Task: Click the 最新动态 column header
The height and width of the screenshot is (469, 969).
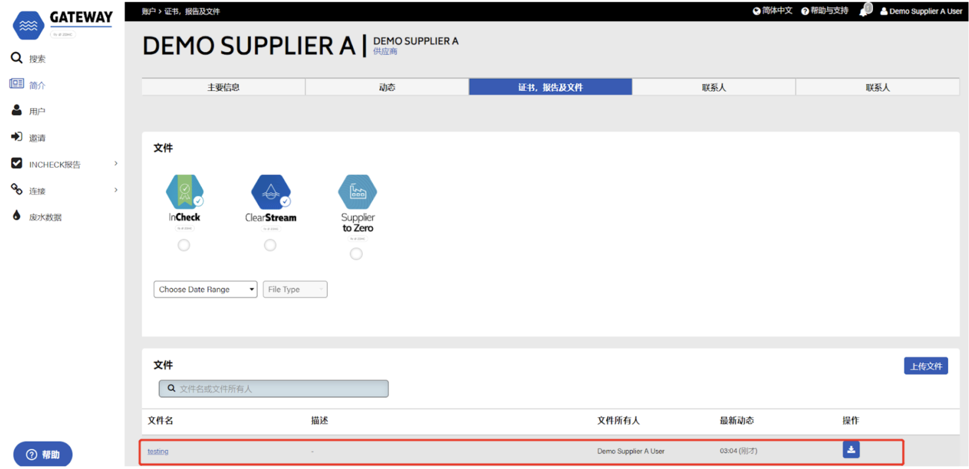Action: point(737,420)
